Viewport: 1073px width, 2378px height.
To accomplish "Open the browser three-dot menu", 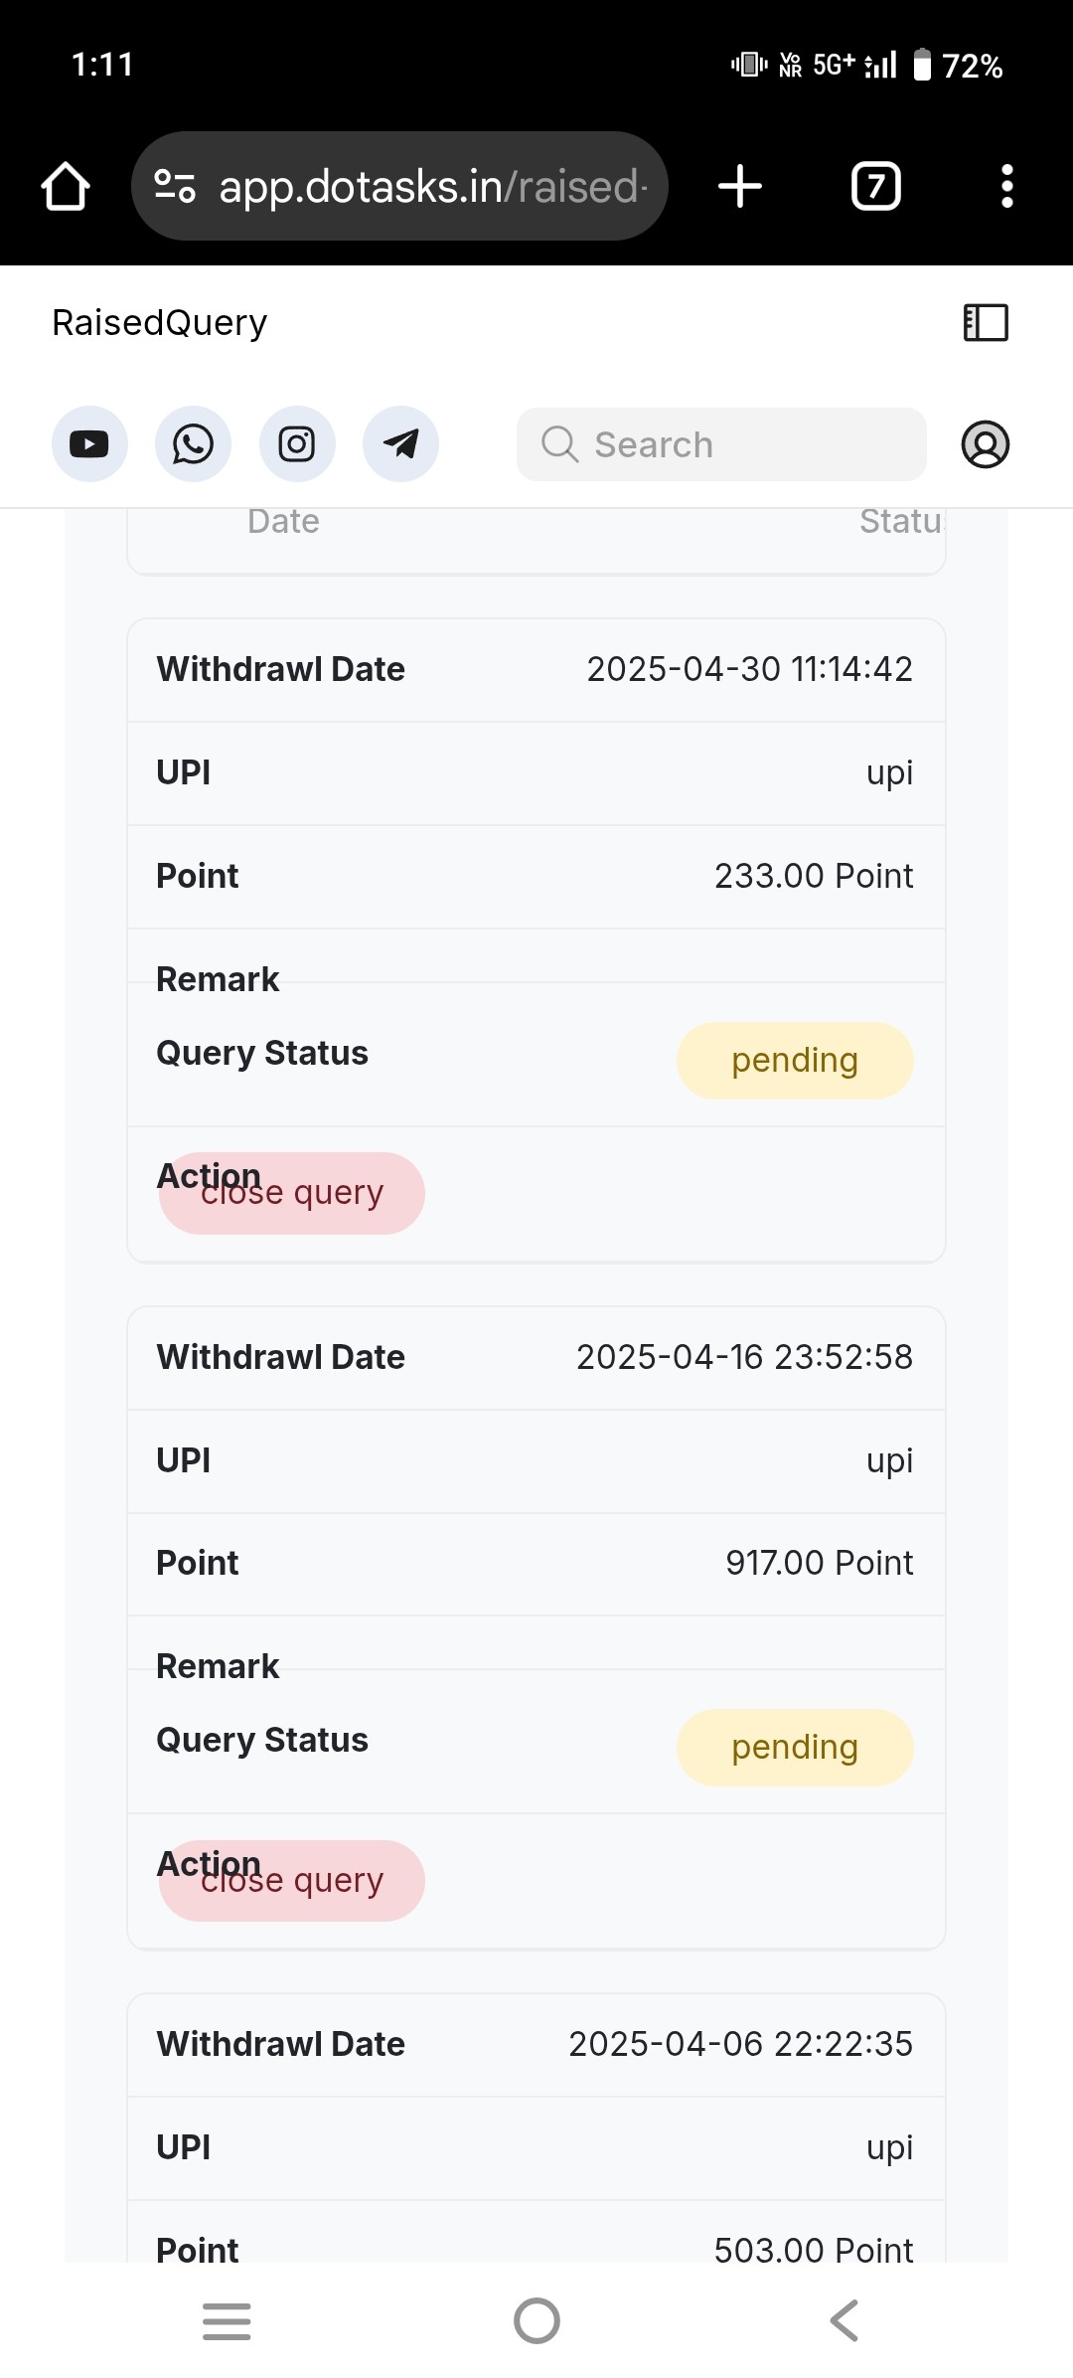I will tap(1007, 186).
